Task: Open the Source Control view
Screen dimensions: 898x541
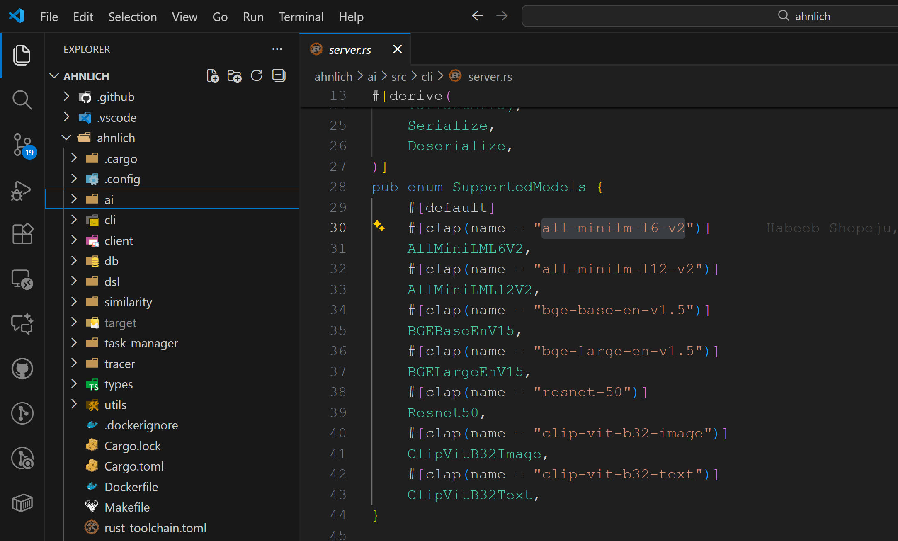Action: [x=22, y=145]
